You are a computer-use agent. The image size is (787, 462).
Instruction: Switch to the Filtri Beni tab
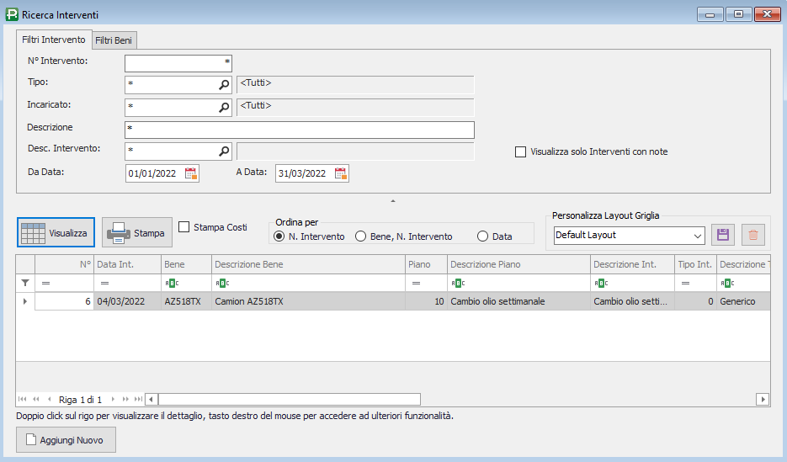tap(115, 40)
